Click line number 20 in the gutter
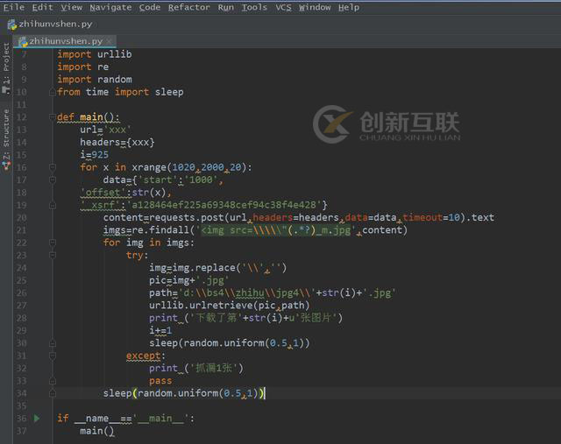 (x=21, y=218)
